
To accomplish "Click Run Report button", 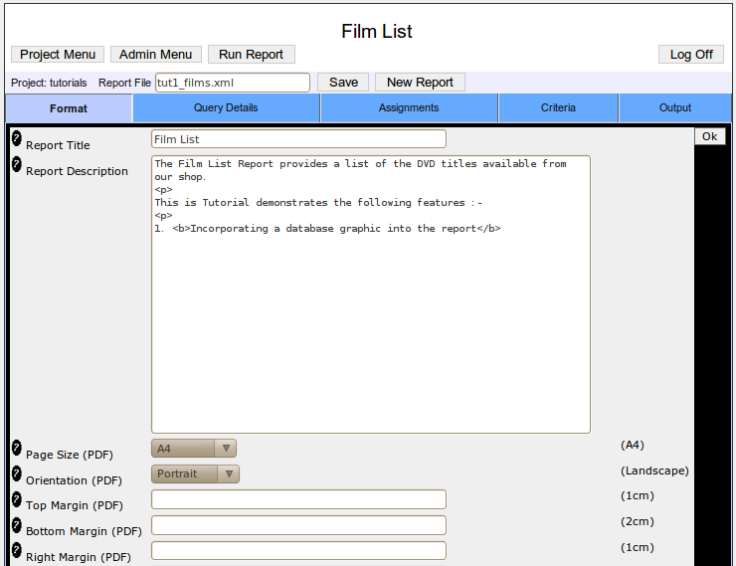I will pos(251,55).
